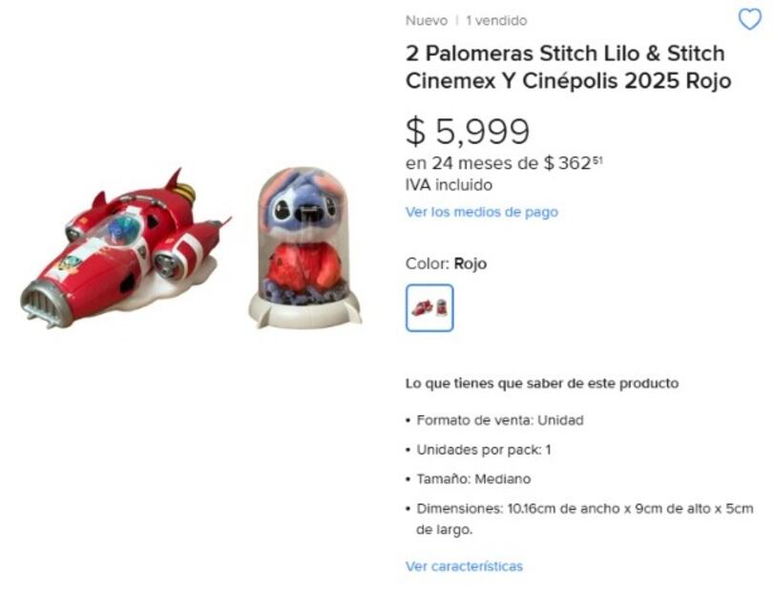This screenshot has width=773, height=592.
Task: Add product to favorites with heart icon
Action: pos(749,19)
